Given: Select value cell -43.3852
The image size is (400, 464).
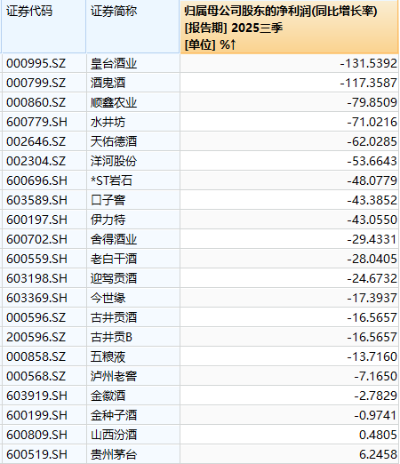Looking at the screenshot, I should (x=289, y=200).
